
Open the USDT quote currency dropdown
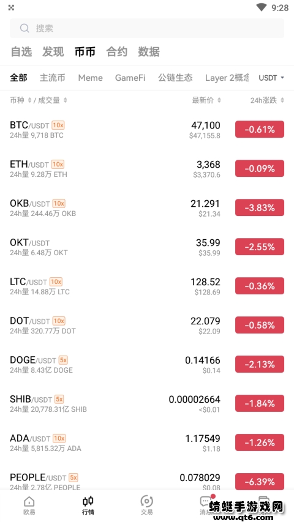(x=271, y=78)
